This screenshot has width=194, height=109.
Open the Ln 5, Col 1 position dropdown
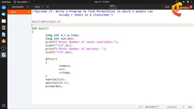176,107
